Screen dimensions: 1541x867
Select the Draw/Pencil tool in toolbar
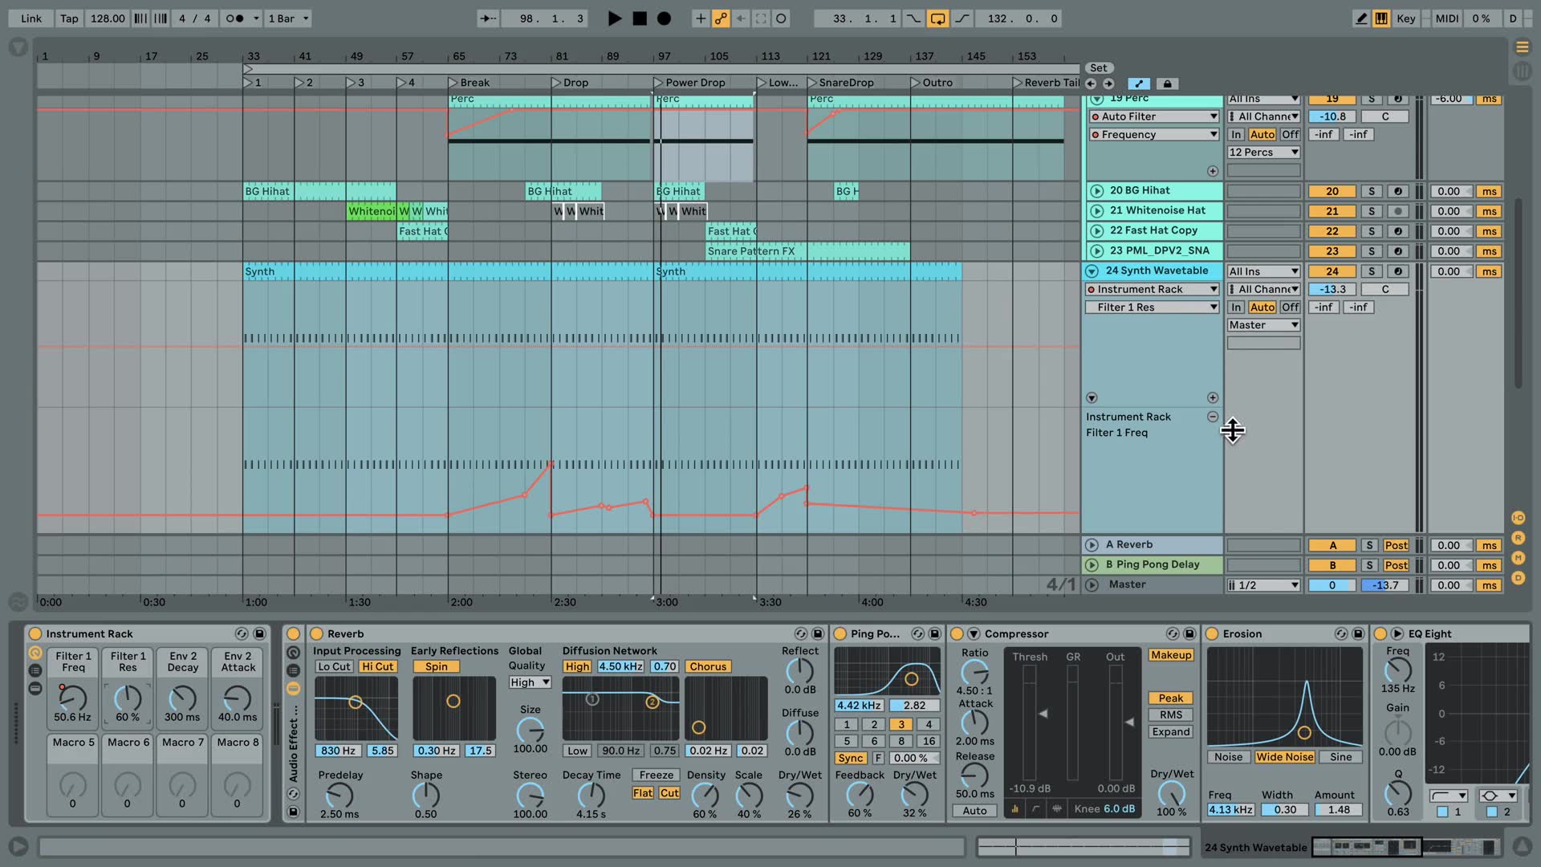pyautogui.click(x=1359, y=18)
